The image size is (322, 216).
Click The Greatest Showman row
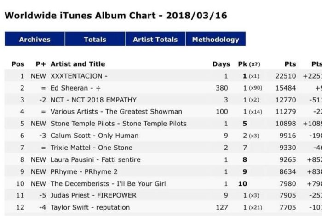pos(116,112)
